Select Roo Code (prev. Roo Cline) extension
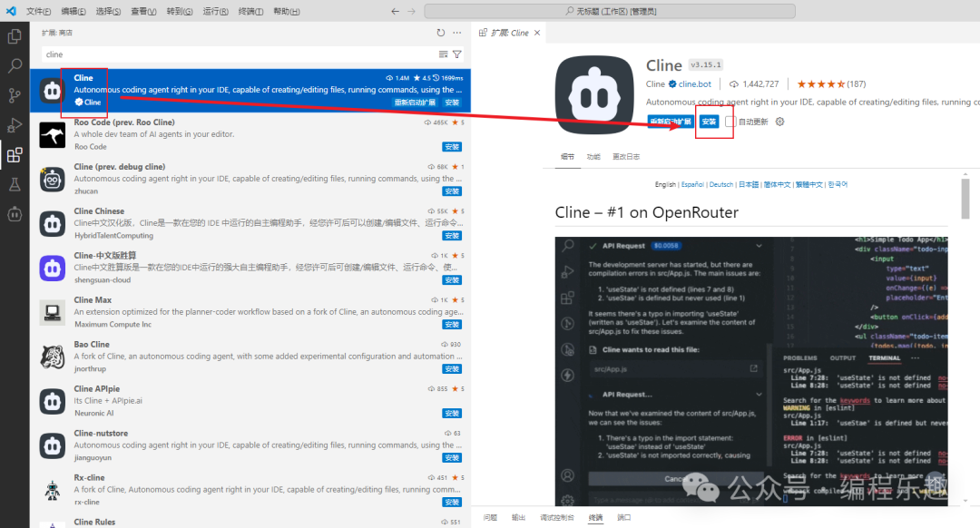The image size is (980, 528). click(x=250, y=134)
